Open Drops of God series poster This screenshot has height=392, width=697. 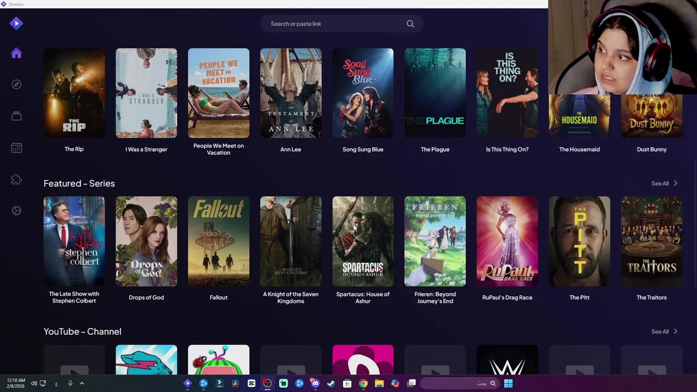tap(146, 241)
